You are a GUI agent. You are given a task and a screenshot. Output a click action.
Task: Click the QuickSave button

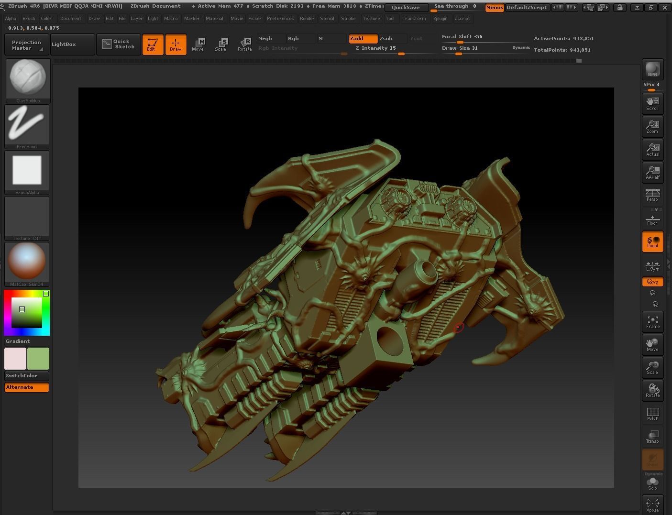pos(406,7)
